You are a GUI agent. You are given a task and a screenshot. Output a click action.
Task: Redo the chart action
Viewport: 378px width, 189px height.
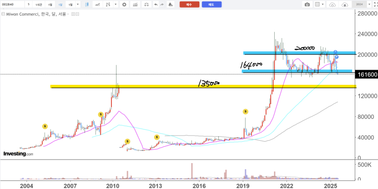162,5
